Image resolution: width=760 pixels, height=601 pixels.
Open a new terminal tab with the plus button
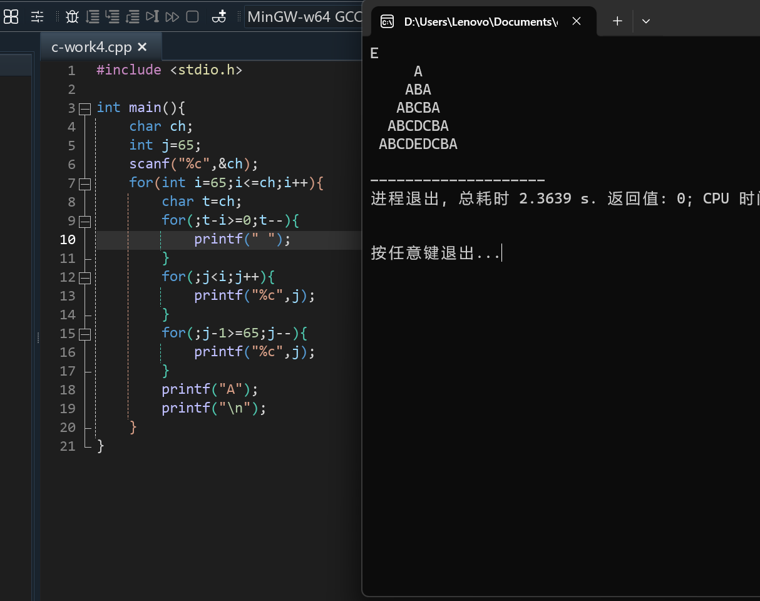click(x=617, y=21)
